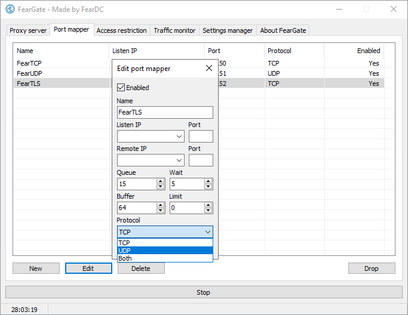This screenshot has height=315, width=408.
Task: Open the Access restriction tab
Action: coord(121,30)
